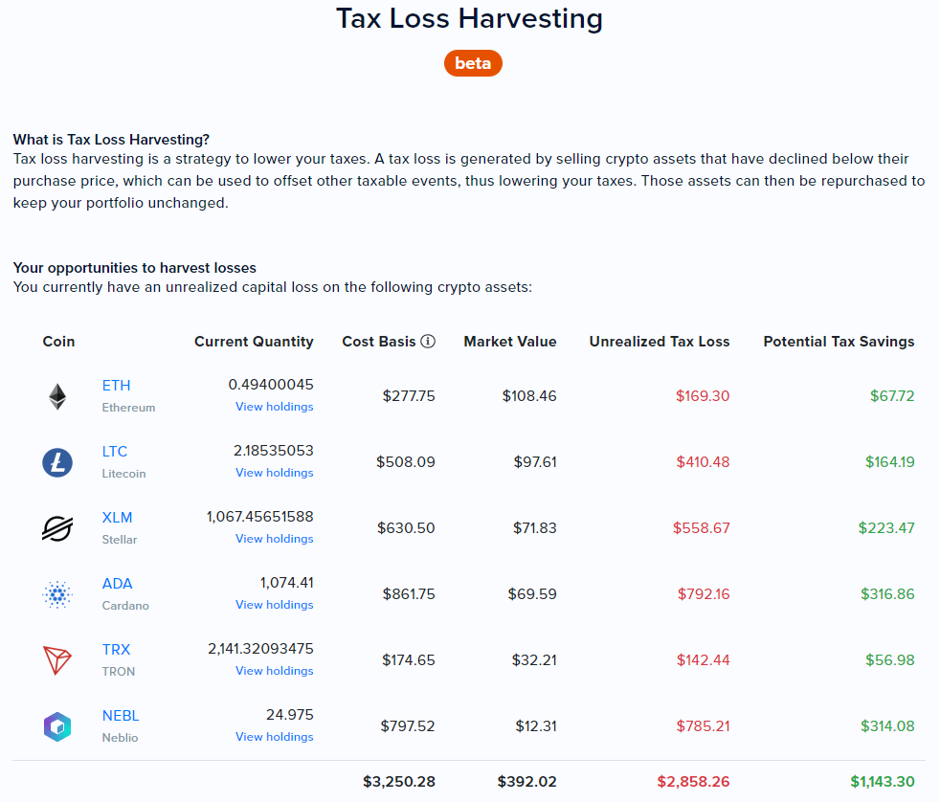Select XLM quantity 1,067.45651588
Image resolution: width=940 pixels, height=802 pixels.
click(x=260, y=516)
